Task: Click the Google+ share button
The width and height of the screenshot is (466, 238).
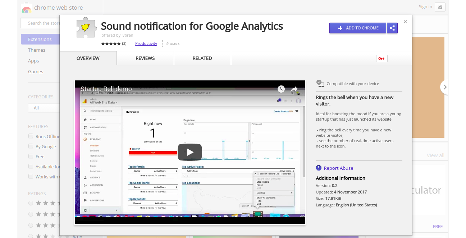Action: tap(382, 59)
